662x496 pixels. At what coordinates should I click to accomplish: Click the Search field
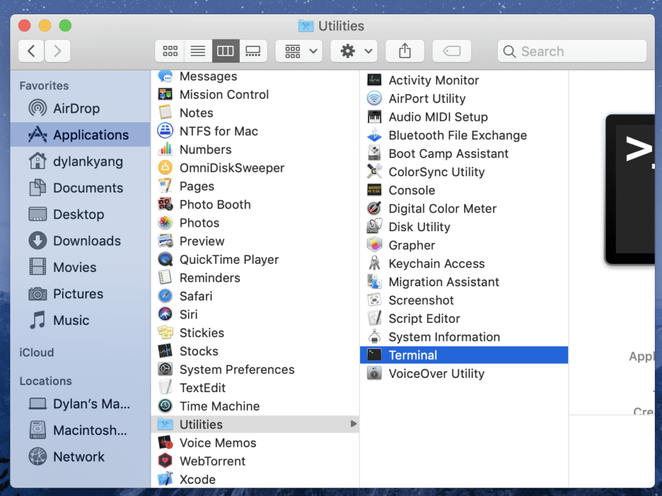click(572, 51)
